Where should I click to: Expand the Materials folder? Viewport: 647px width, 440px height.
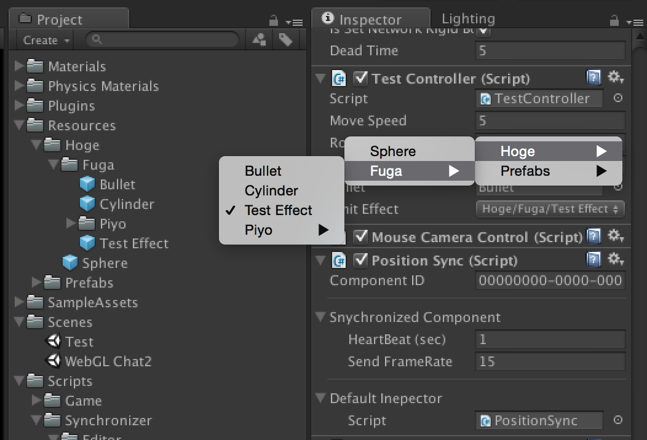pyautogui.click(x=18, y=66)
